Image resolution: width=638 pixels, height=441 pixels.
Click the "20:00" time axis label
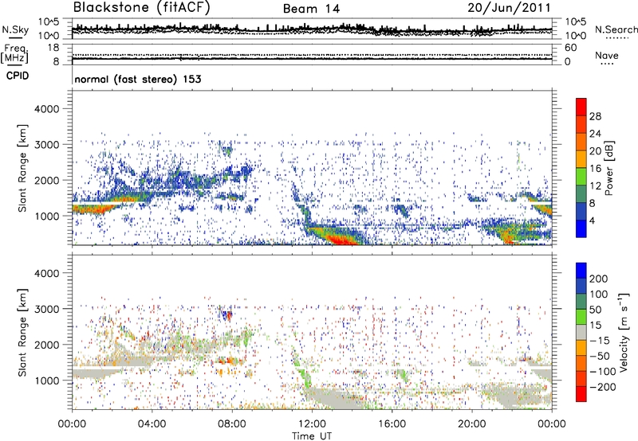[x=472, y=424]
